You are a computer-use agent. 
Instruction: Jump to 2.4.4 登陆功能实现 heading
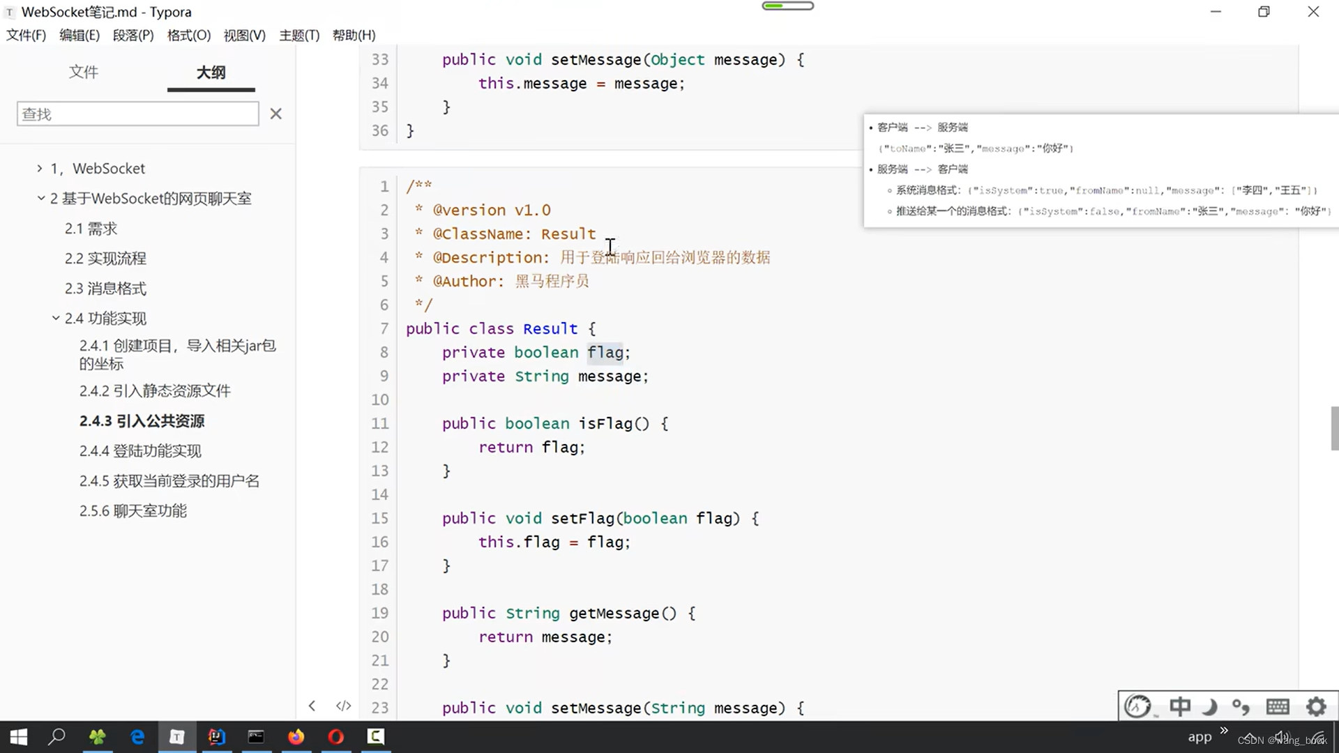(140, 450)
